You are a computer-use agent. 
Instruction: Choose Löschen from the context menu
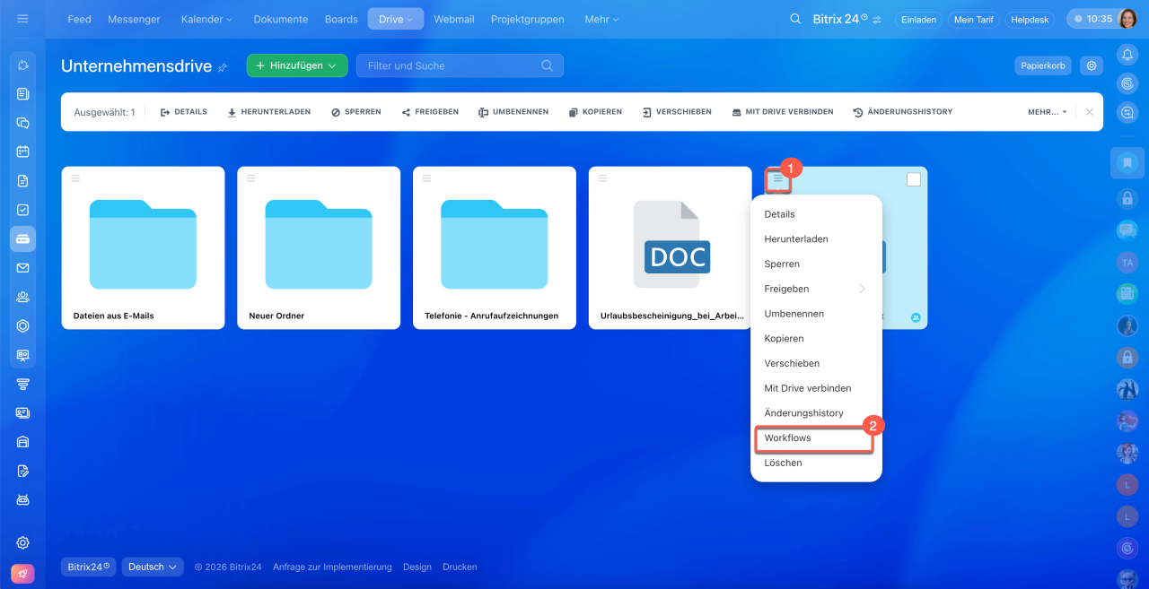783,463
